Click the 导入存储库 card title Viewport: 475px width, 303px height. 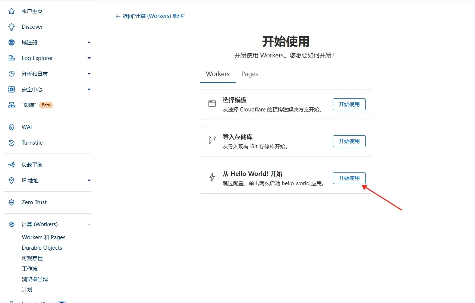(237, 137)
